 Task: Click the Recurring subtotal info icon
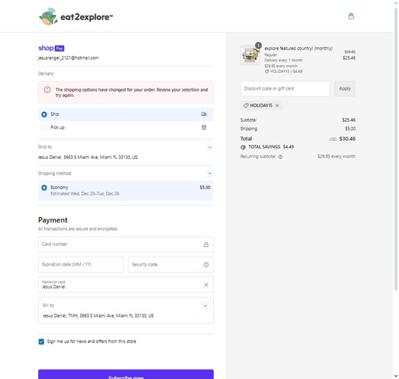[281, 156]
